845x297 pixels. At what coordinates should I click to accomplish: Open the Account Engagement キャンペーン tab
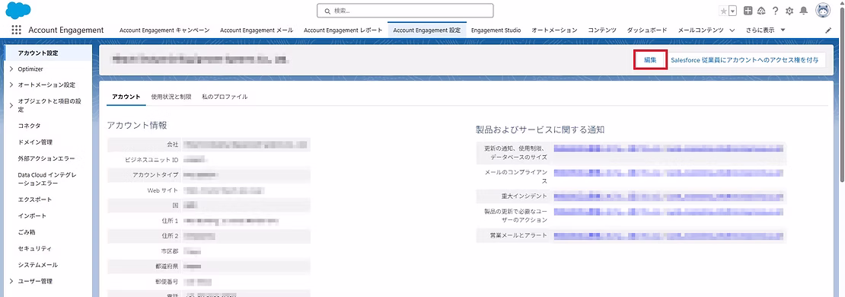(x=164, y=30)
